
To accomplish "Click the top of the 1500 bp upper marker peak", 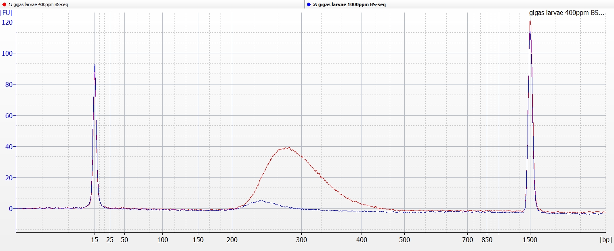I will pyautogui.click(x=530, y=21).
